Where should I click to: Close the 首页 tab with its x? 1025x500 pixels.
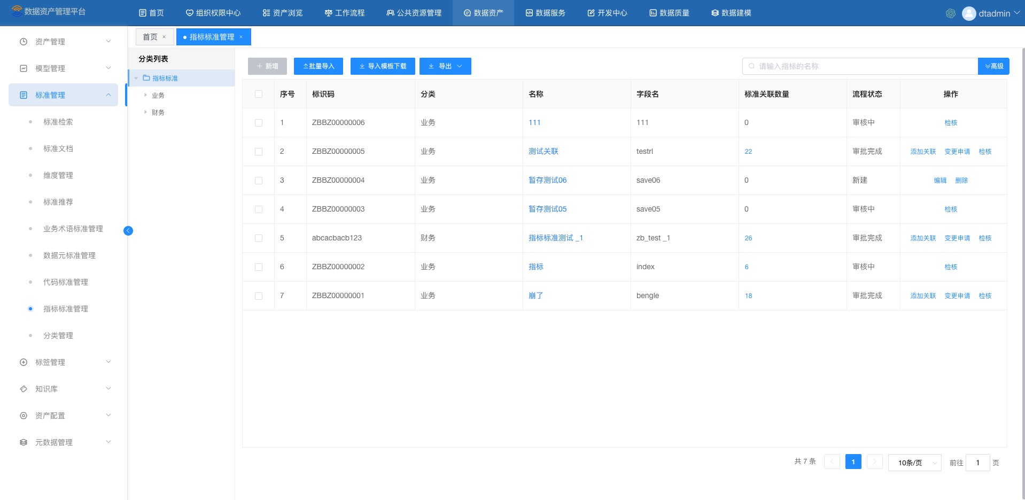(164, 37)
